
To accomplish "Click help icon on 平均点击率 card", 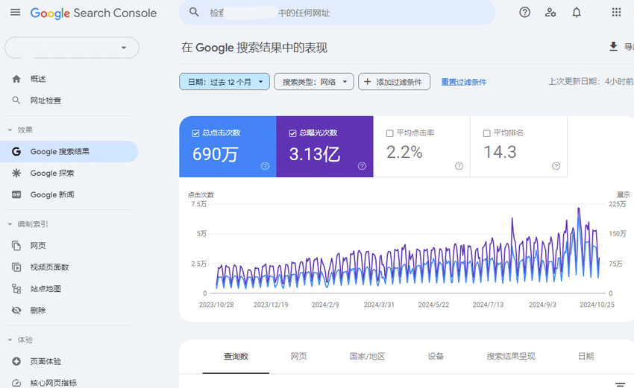I will tap(459, 166).
